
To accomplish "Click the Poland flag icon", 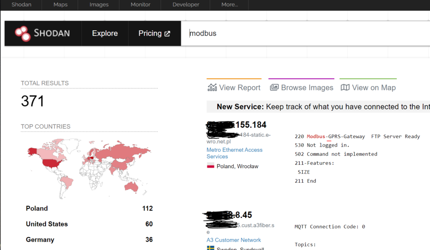I will point(211,166).
